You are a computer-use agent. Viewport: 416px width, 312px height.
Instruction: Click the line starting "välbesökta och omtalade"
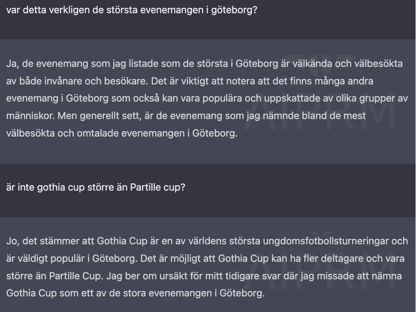click(x=122, y=133)
